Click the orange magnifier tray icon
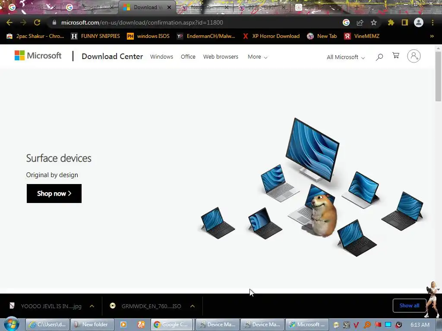Image resolution: width=442 pixels, height=331 pixels. pos(367,325)
